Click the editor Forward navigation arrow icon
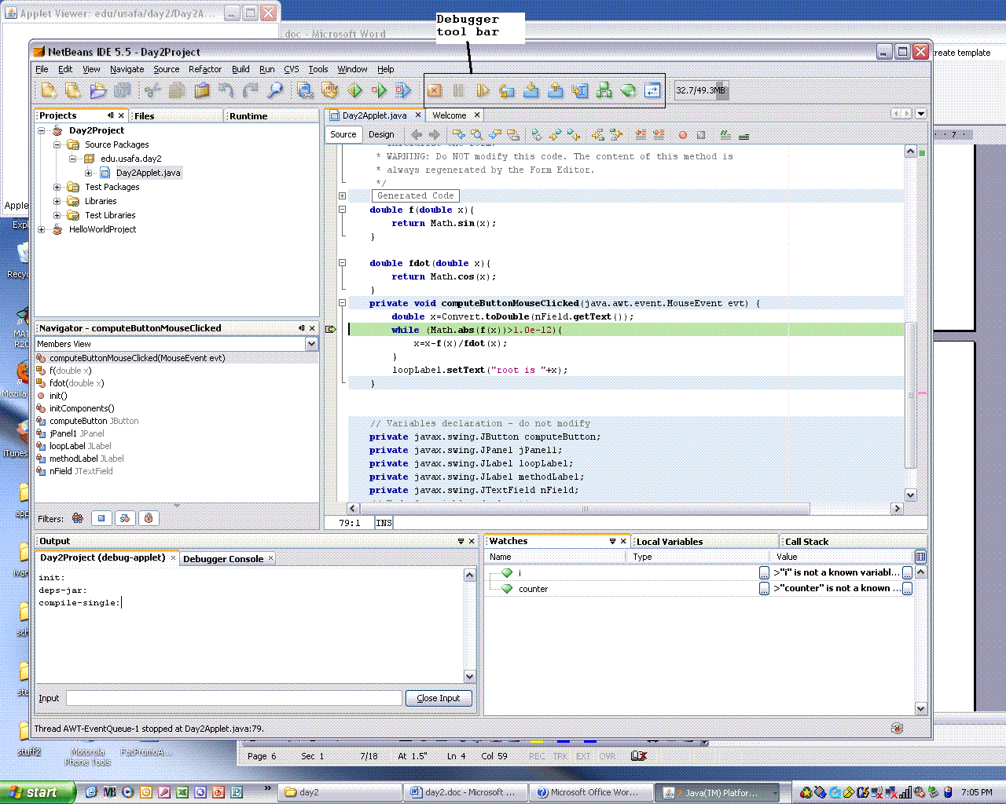This screenshot has height=804, width=1006. 435,134
